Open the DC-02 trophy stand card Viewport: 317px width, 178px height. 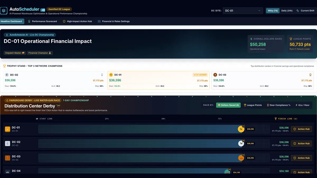click(54, 80)
